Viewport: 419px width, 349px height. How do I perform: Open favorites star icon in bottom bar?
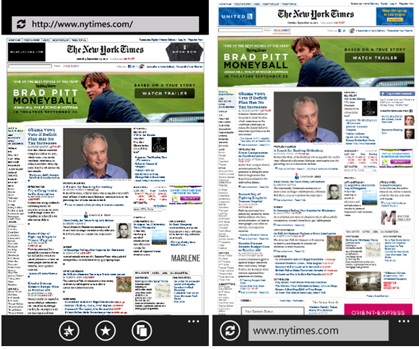tap(105, 330)
